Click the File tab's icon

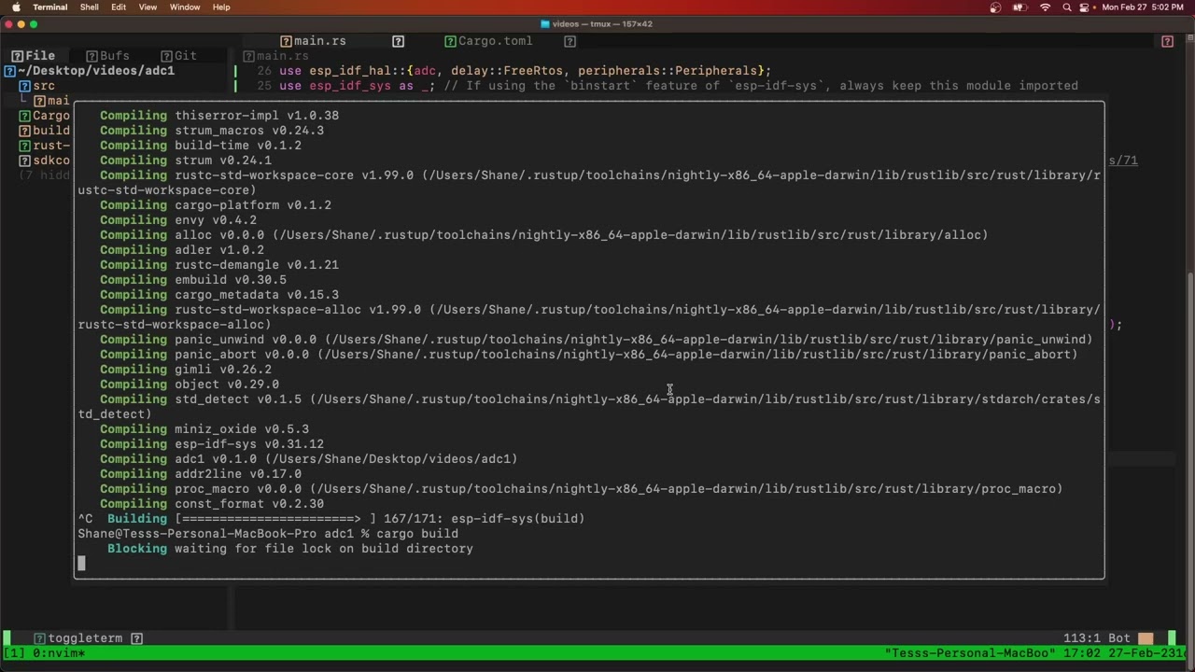(17, 56)
